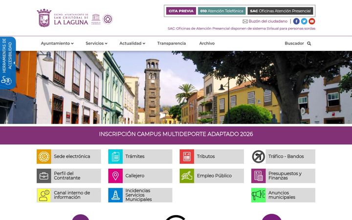Expand the Actualidad menu
352x220 pixels.
pos(132,44)
